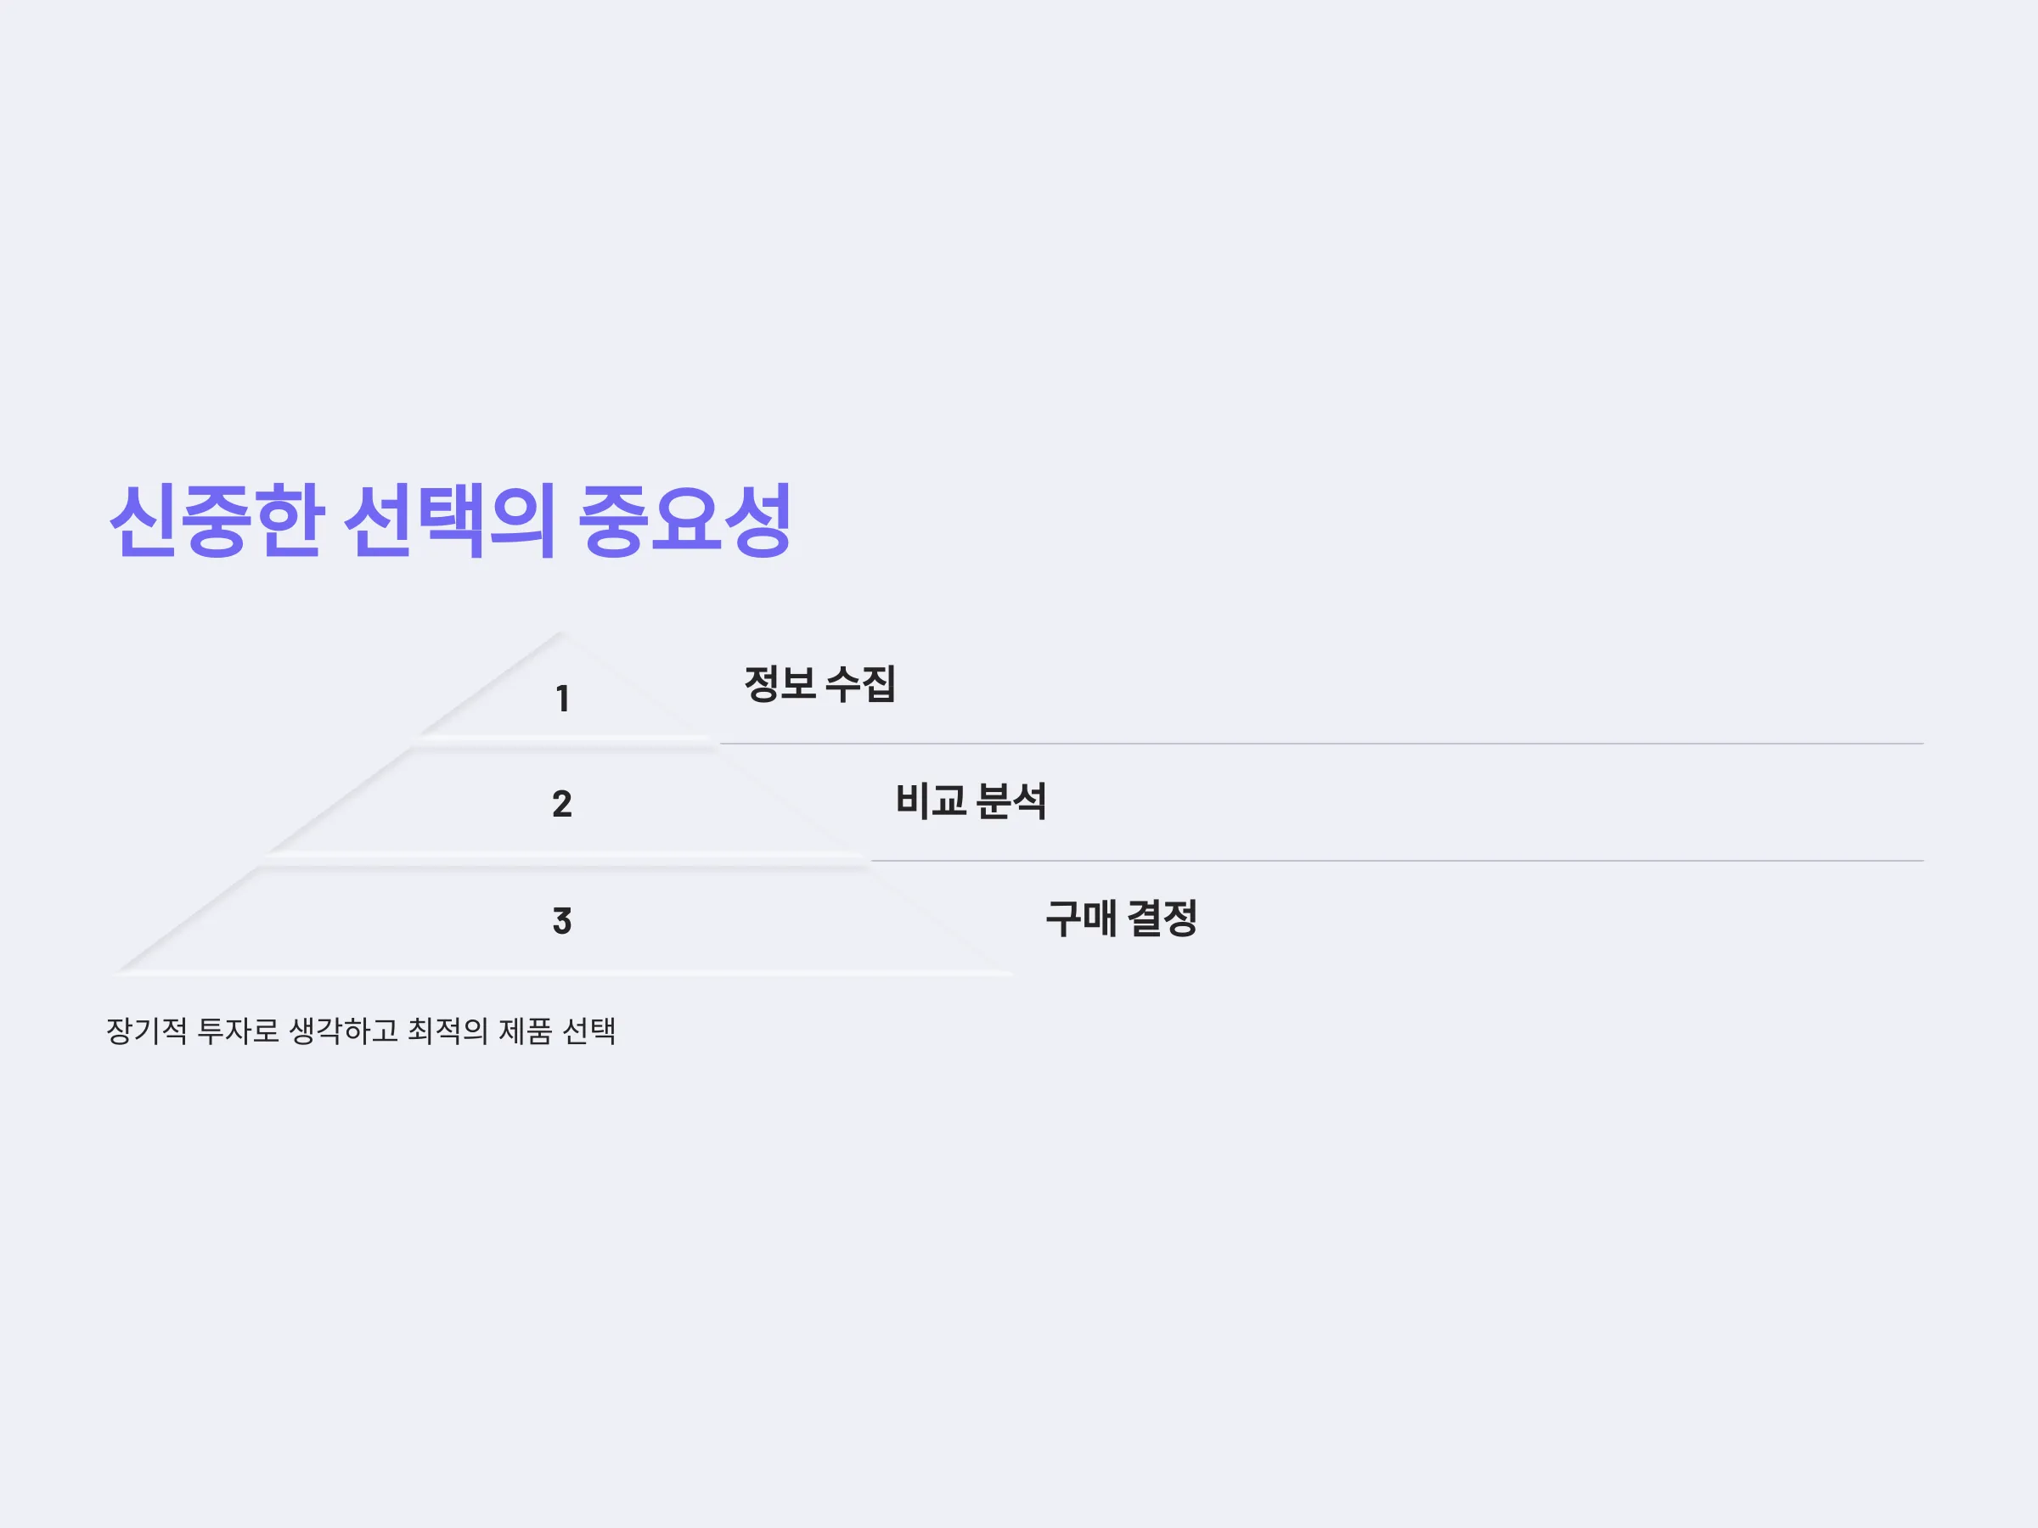Screen dimensions: 2038x1528
Task: Click 투자로 in the footer sentence
Action: tap(238, 1031)
